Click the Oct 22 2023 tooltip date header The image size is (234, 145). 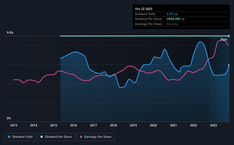(144, 9)
